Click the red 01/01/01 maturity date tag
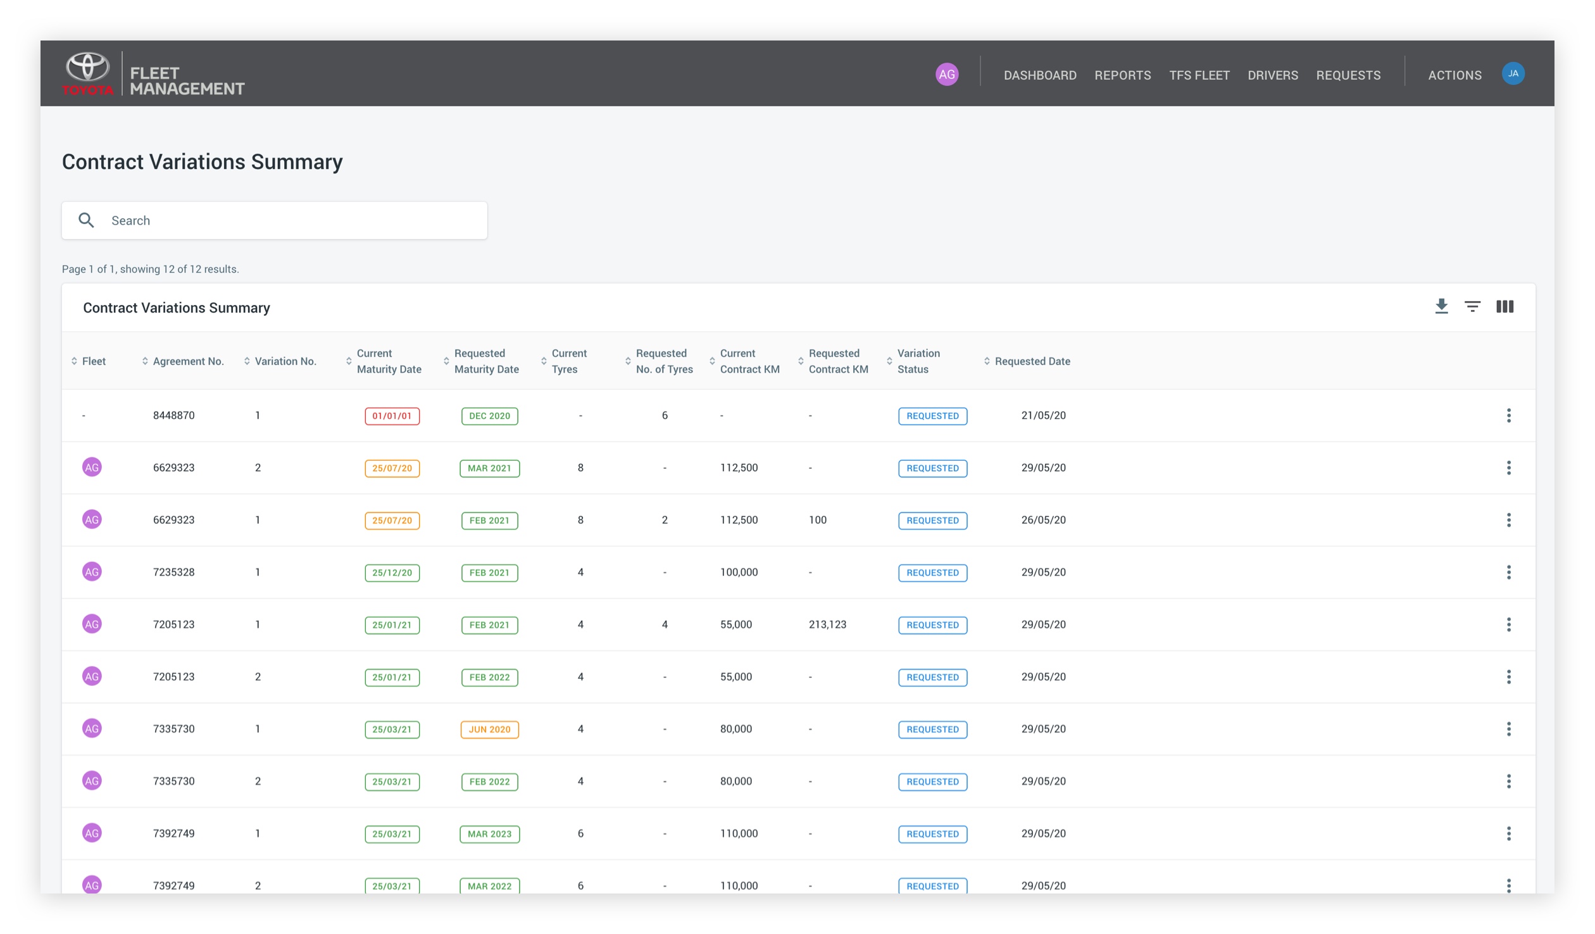 click(x=392, y=416)
